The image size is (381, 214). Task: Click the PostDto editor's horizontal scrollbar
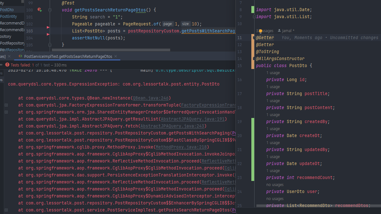click(319, 206)
